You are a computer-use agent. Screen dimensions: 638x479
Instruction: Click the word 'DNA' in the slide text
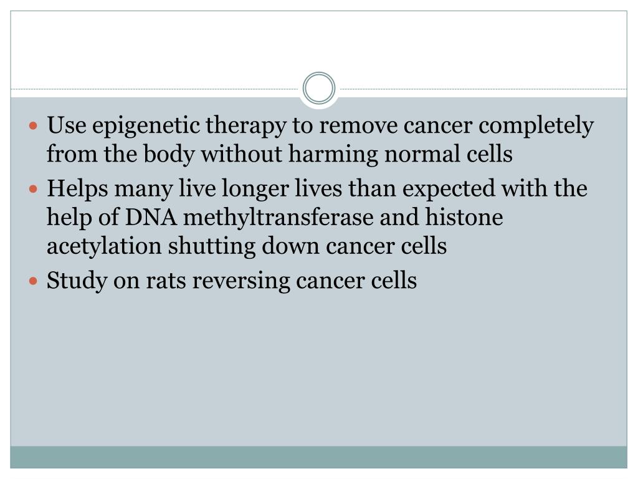tap(151, 217)
